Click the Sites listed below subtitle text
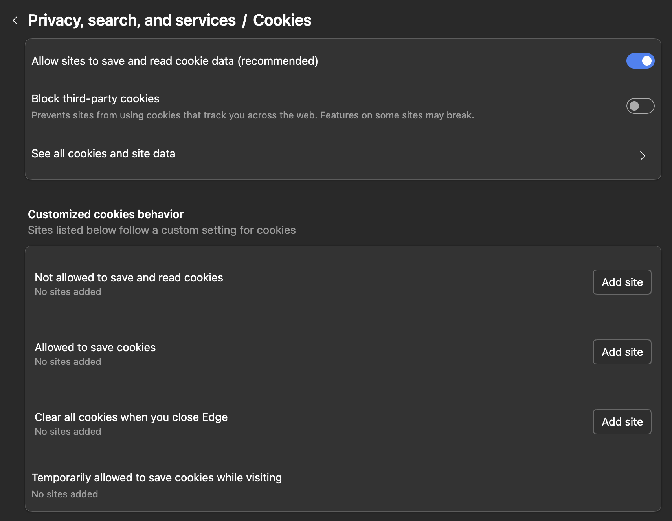The image size is (672, 521). click(x=162, y=230)
